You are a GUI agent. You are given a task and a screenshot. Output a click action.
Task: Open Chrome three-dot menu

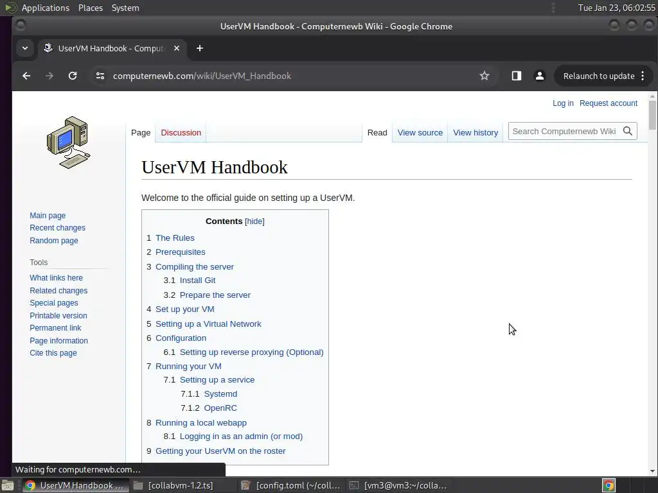[643, 76]
